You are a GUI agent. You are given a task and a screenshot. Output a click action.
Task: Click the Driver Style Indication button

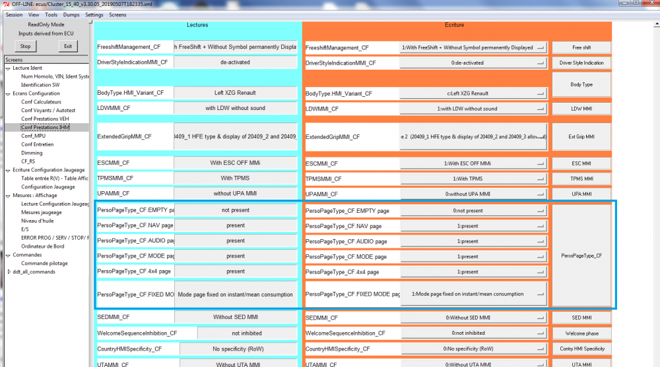(x=581, y=63)
